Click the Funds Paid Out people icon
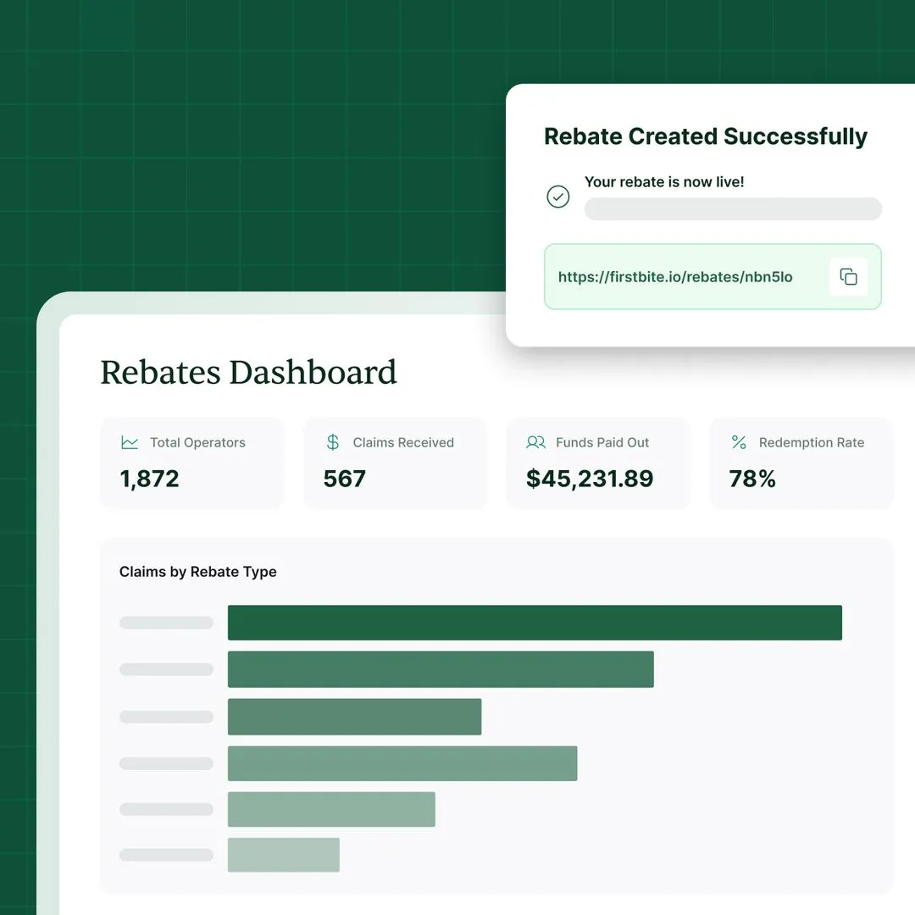Viewport: 915px width, 915px height. coord(535,442)
